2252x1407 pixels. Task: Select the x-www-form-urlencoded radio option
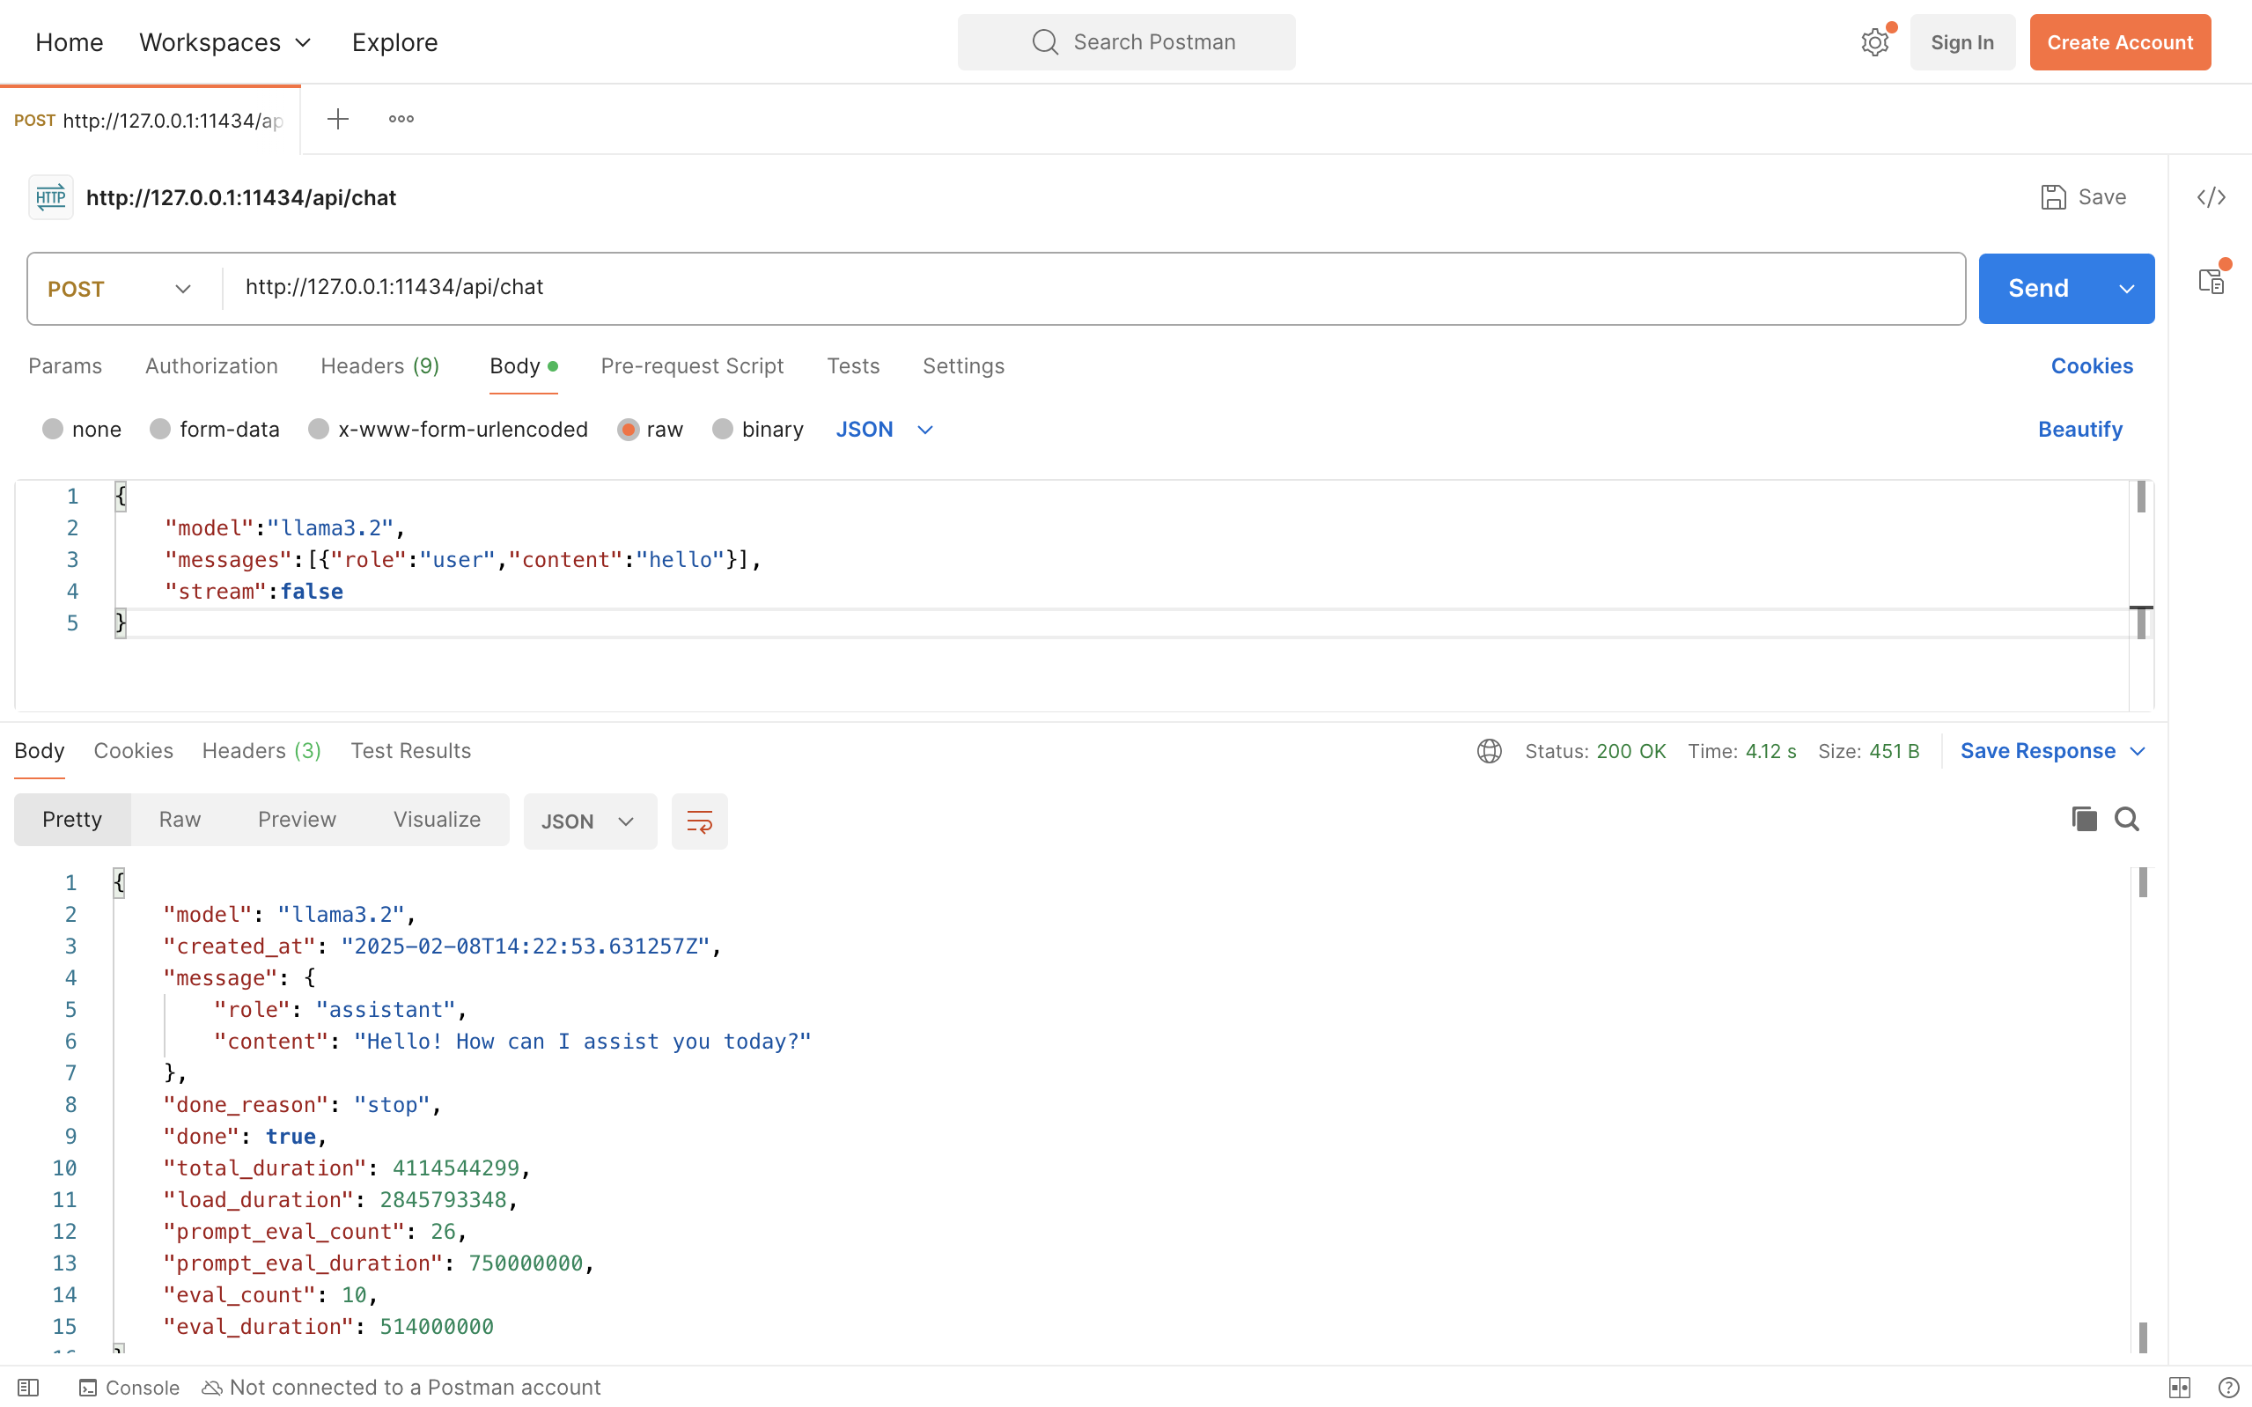point(319,429)
